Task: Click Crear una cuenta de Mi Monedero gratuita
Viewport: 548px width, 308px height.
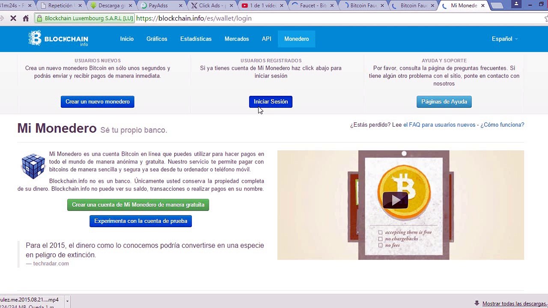Action: tap(138, 205)
